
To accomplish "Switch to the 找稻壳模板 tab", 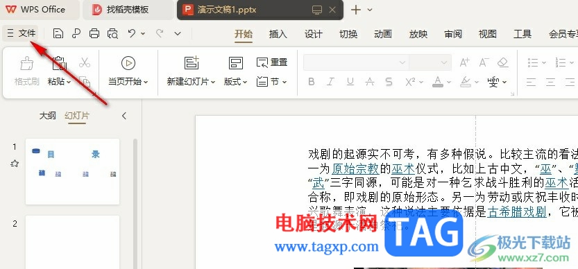I will pyautogui.click(x=128, y=10).
